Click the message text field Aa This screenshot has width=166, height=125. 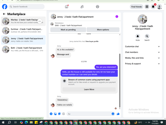(89, 114)
